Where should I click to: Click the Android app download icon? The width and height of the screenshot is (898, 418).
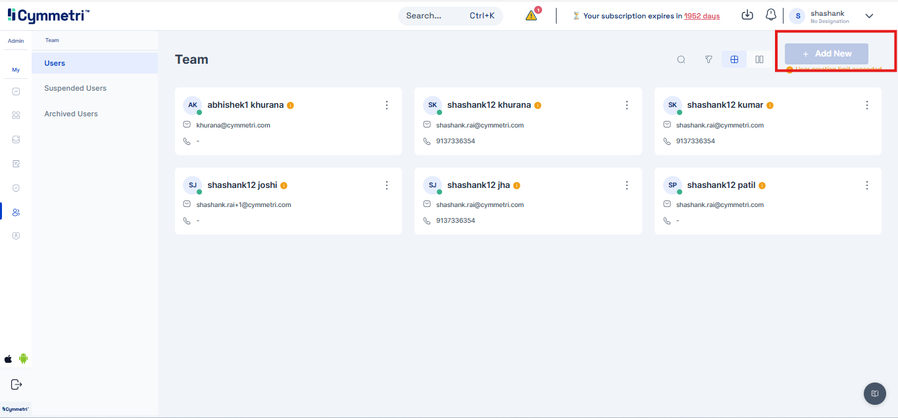pos(24,359)
